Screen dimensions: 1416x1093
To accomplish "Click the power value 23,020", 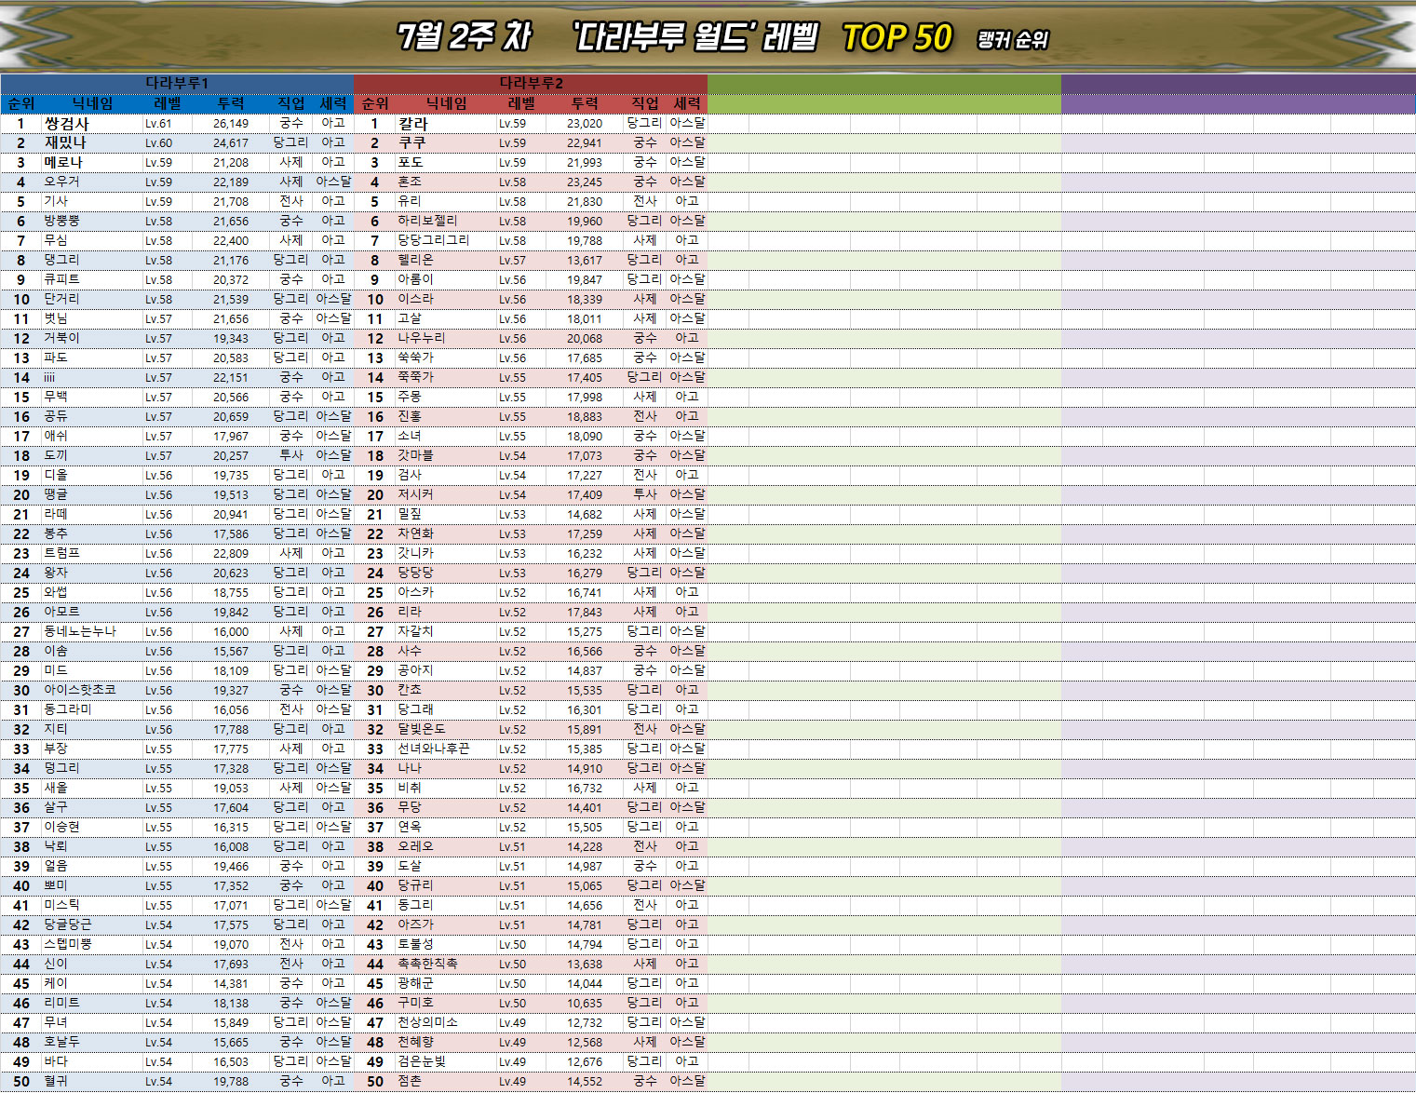I will pos(584,123).
